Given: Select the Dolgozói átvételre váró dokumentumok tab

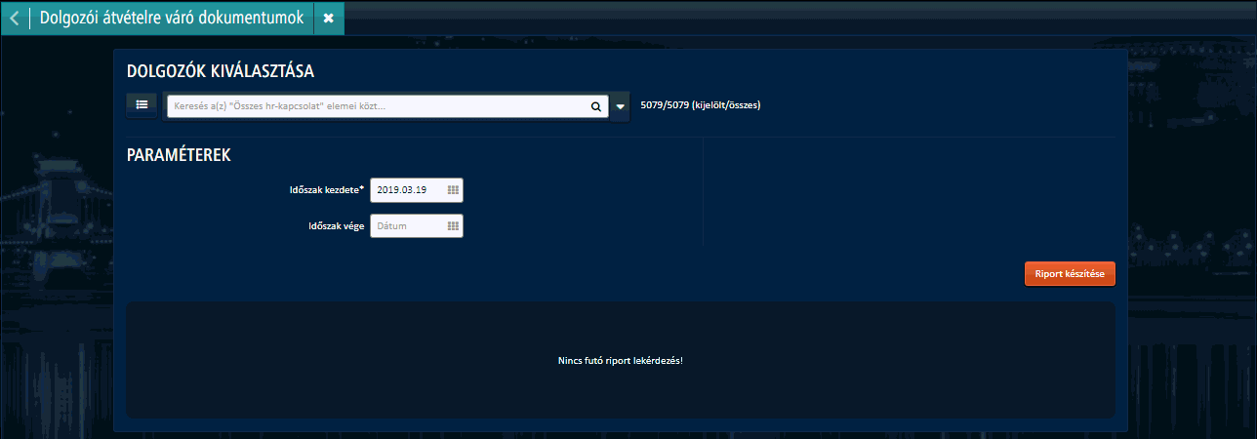Looking at the screenshot, I should point(171,19).
